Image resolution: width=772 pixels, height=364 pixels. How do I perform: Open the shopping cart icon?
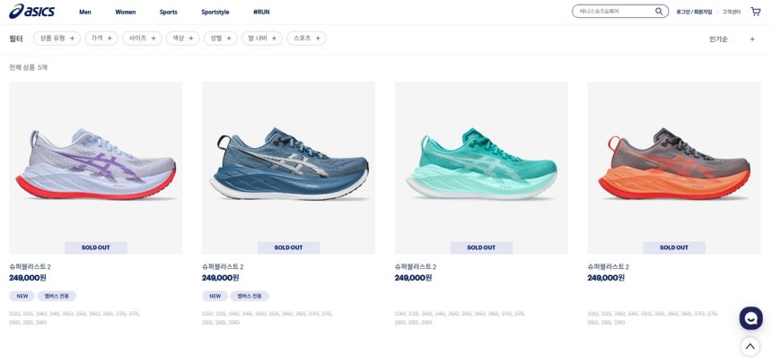[x=755, y=12]
